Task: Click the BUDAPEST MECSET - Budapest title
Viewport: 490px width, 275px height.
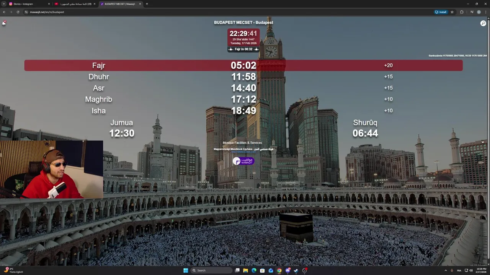Action: (x=243, y=23)
